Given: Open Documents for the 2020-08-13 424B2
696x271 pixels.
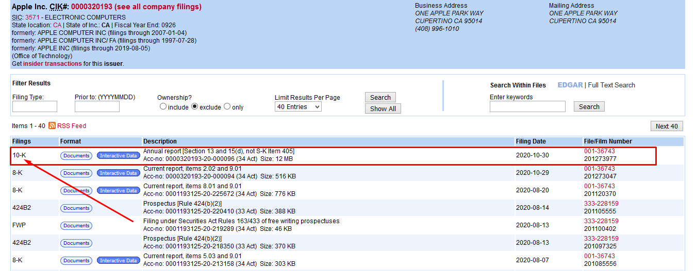Looking at the screenshot, I should (76, 243).
